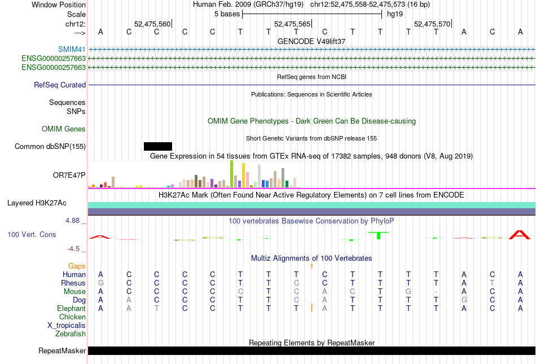Select the Mouse alignment row label

pos(74,292)
